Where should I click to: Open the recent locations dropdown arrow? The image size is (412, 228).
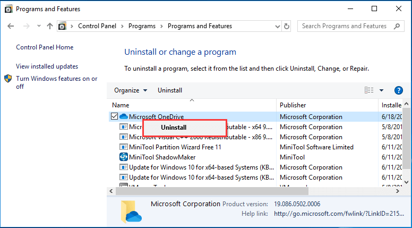[39, 26]
